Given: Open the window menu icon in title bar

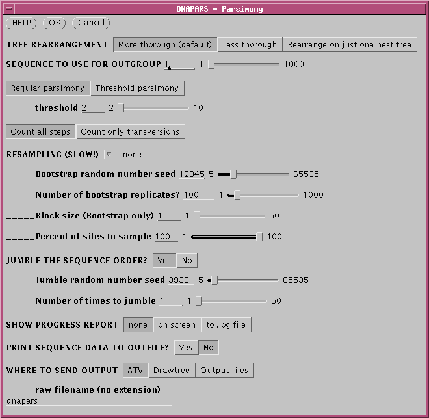Looking at the screenshot, I should click(9, 8).
